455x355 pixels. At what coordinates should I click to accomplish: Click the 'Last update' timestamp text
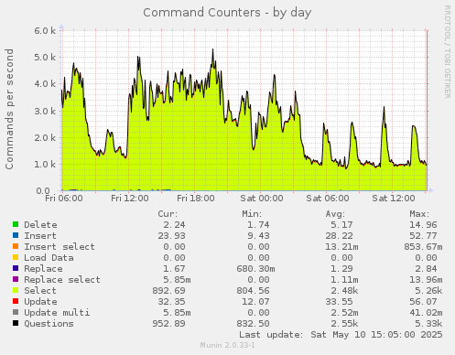click(x=341, y=335)
